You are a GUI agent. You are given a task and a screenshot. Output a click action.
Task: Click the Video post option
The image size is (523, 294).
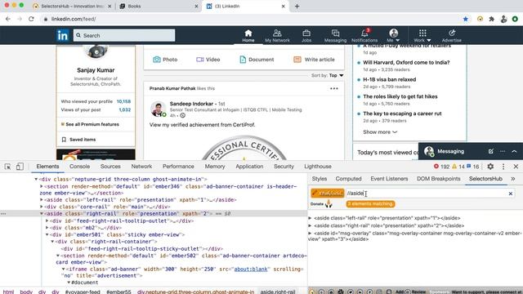tap(208, 60)
